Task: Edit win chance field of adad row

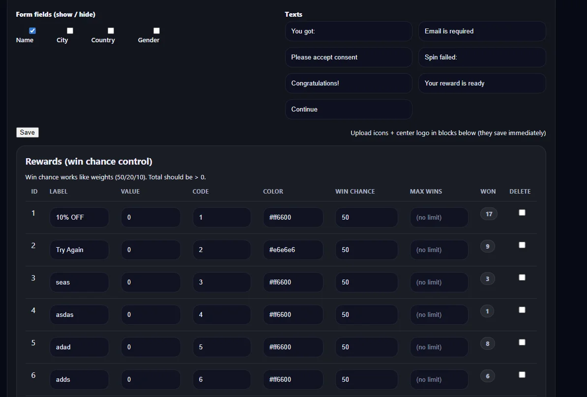Action: (366, 347)
